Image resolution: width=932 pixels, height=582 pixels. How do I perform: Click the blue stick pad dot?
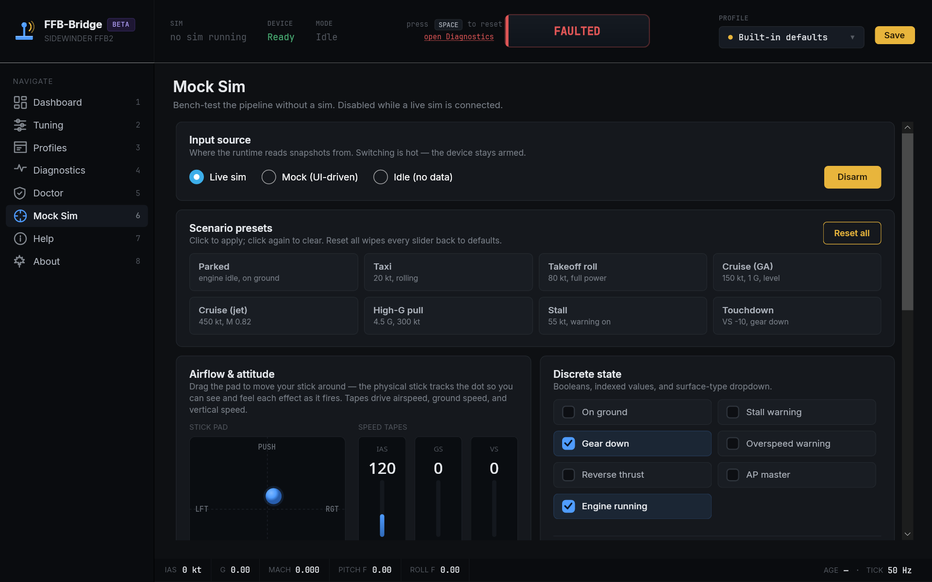273,496
